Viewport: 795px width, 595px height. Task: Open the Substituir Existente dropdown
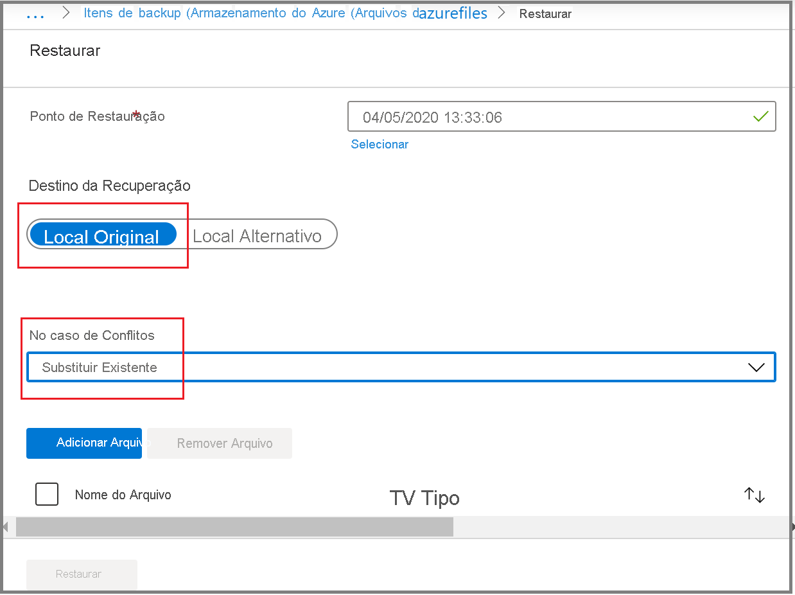click(x=401, y=367)
